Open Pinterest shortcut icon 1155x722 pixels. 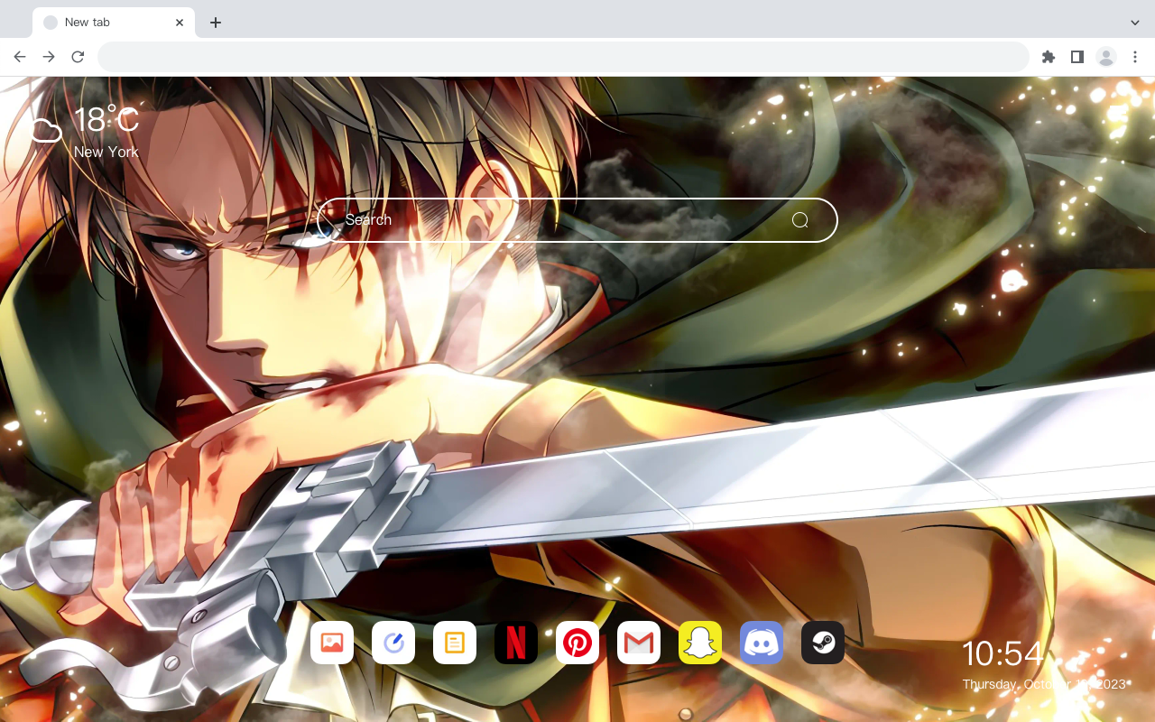click(x=577, y=643)
